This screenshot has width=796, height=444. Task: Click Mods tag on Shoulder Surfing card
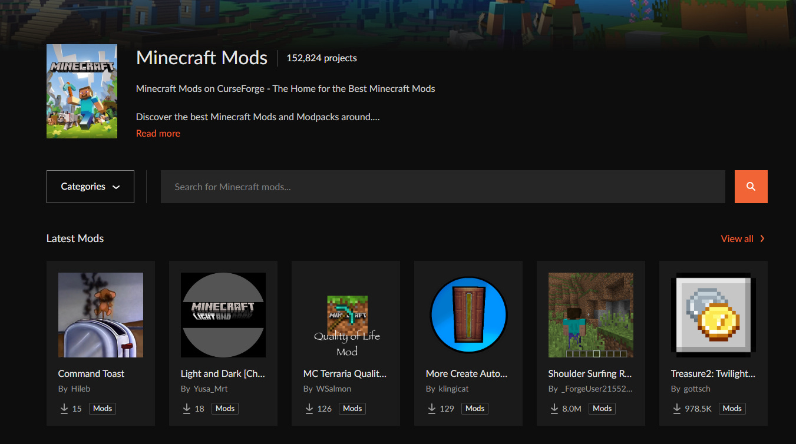(x=602, y=408)
